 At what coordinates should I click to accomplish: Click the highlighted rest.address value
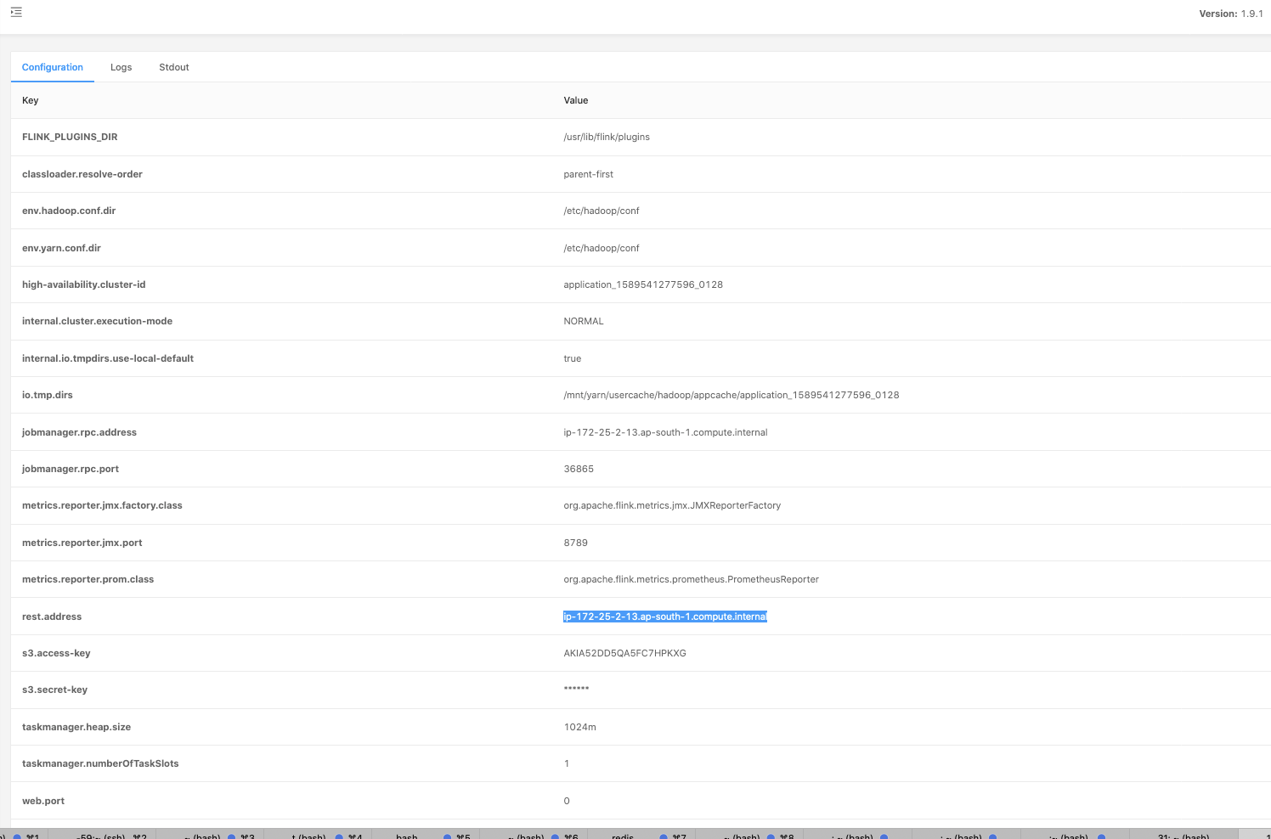664,617
